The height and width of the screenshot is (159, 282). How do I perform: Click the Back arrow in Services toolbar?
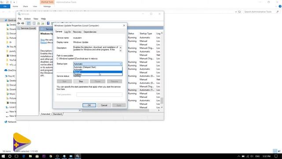[19, 23]
